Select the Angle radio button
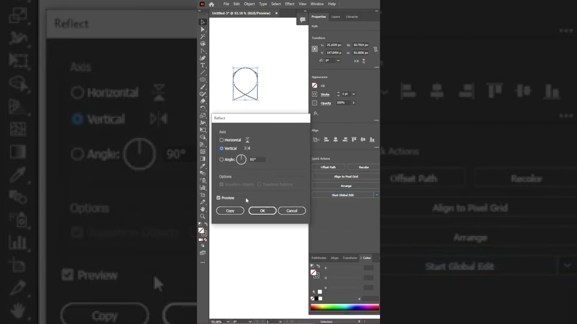 (x=221, y=159)
